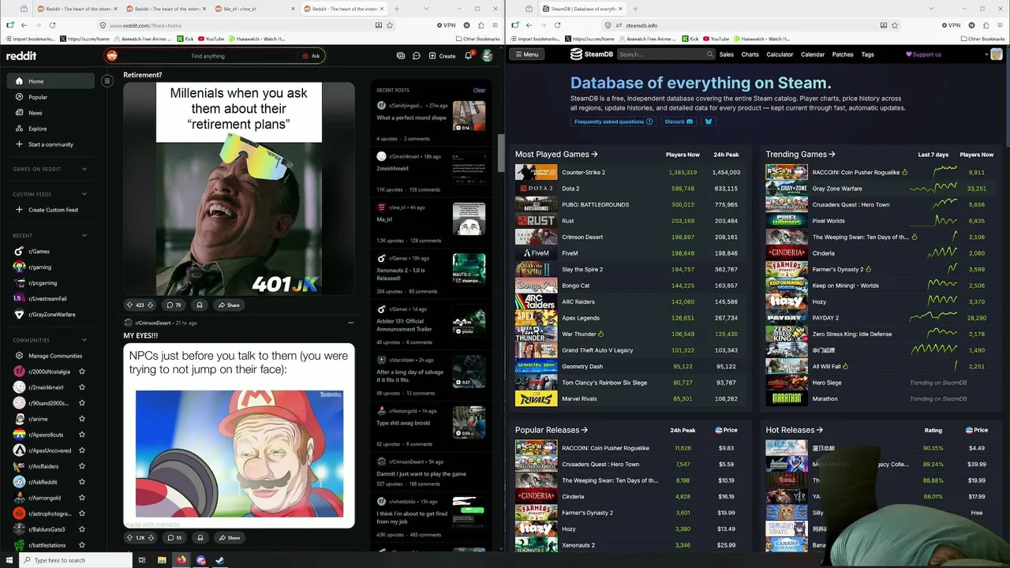This screenshot has height=568, width=1010.
Task: Upvote the MY EYES!!! post
Action: click(129, 538)
